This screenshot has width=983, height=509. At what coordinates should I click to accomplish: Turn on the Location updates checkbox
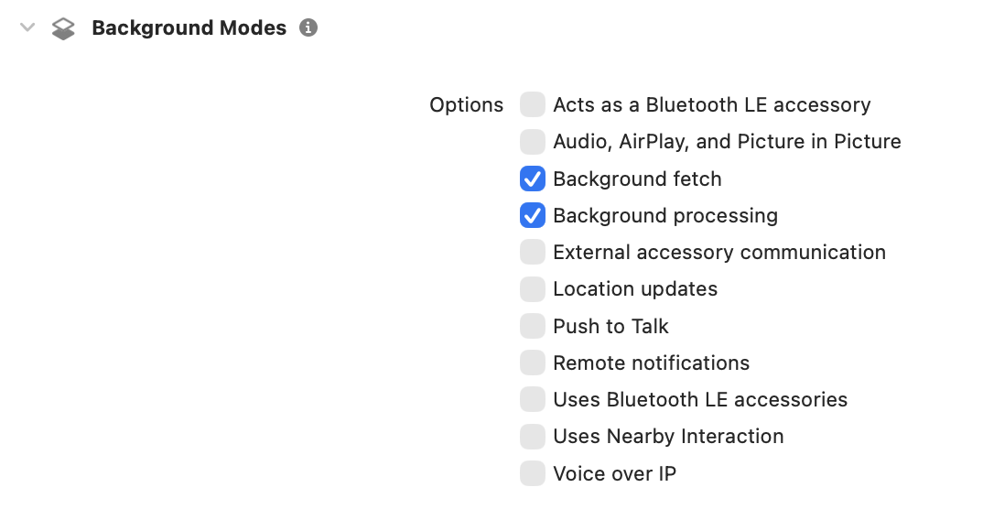pyautogui.click(x=533, y=289)
